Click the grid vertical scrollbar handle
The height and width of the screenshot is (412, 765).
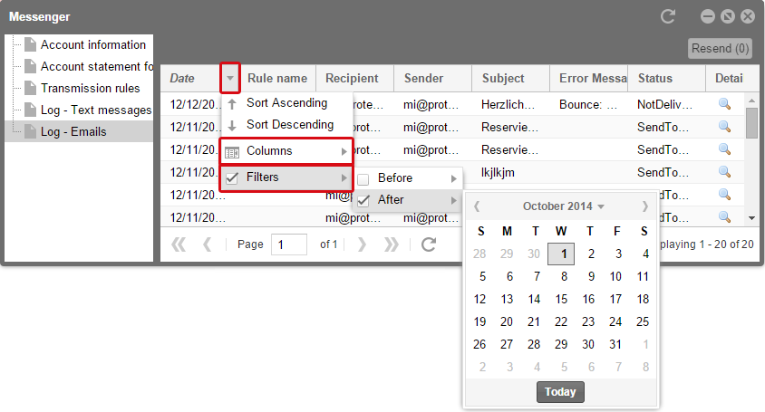click(751, 123)
